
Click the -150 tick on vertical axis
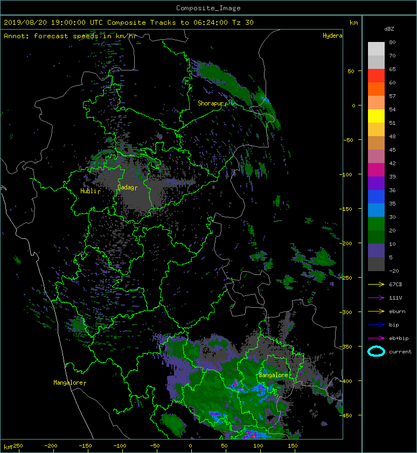[x=346, y=209]
